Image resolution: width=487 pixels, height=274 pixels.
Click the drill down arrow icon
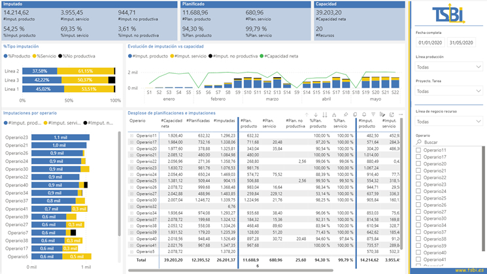pos(316,114)
